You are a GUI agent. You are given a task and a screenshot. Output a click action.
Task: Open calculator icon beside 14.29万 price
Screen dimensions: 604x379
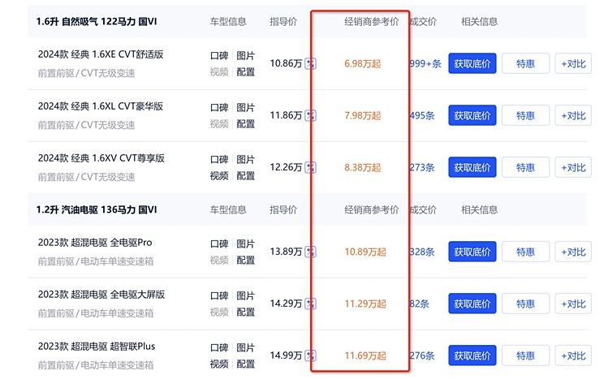pos(310,304)
